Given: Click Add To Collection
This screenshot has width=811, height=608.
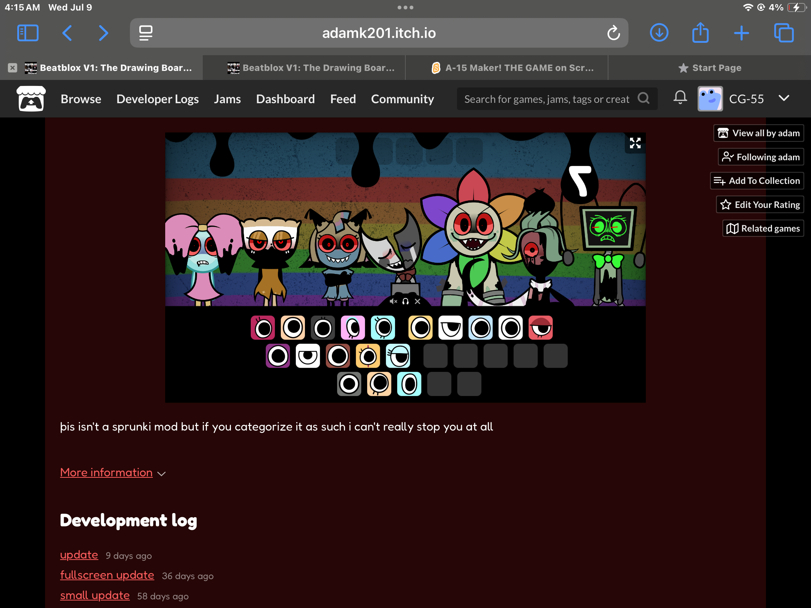Looking at the screenshot, I should [x=757, y=181].
